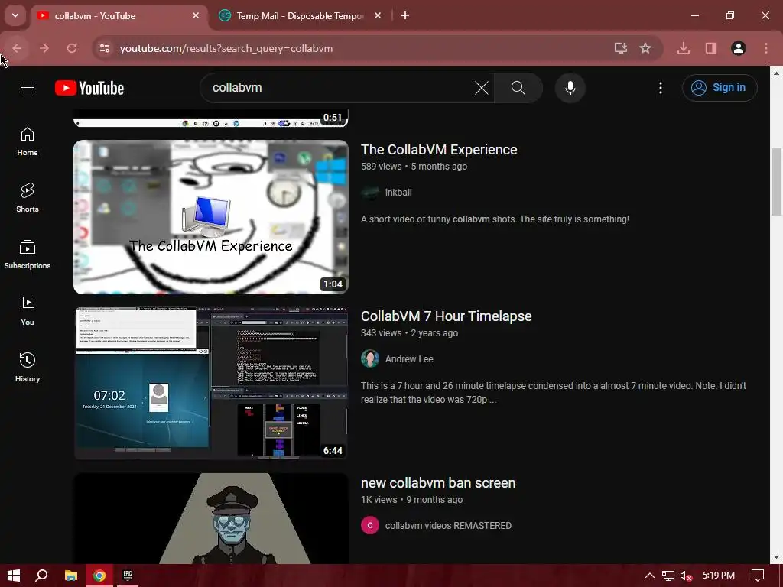
Task: Show hidden tray icons chevron
Action: click(650, 576)
